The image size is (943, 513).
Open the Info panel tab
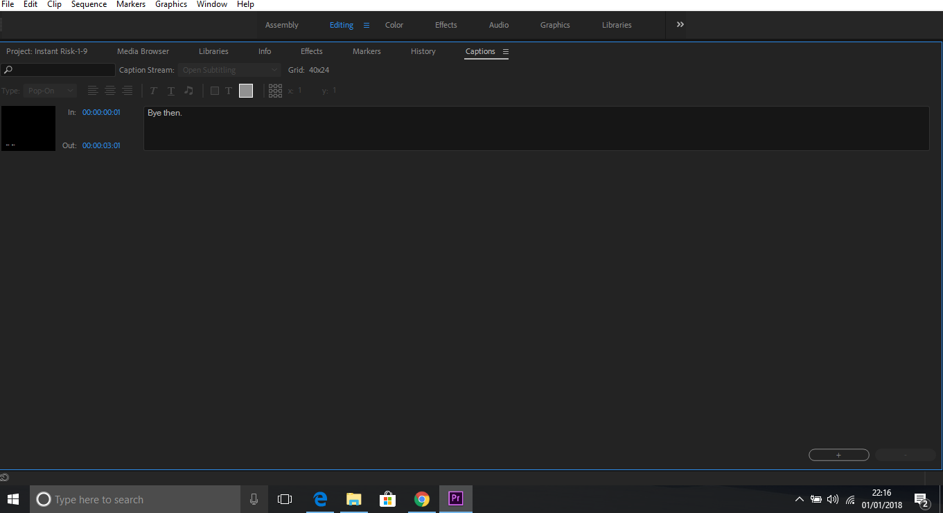point(265,51)
